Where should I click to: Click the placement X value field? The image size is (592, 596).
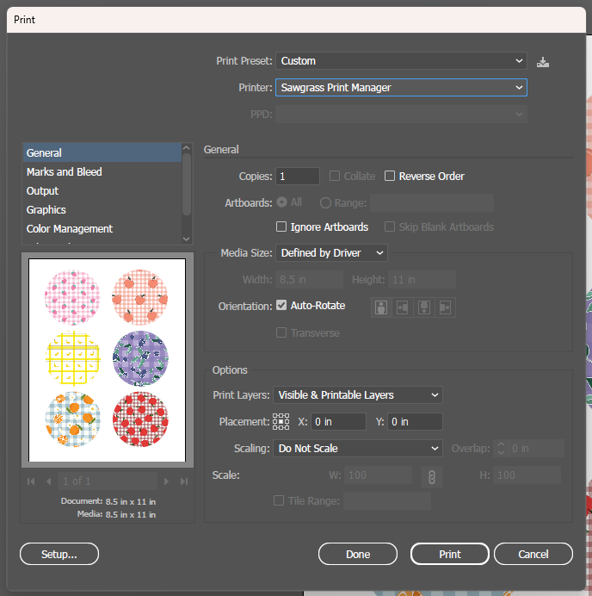338,421
